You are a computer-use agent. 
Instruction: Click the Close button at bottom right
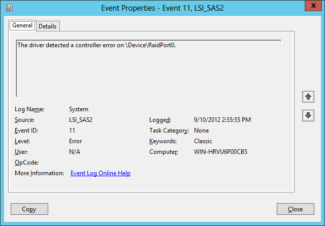[x=295, y=209]
